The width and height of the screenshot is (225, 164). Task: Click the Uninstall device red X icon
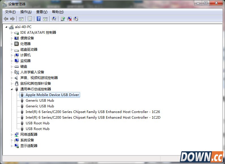[x=69, y=19]
